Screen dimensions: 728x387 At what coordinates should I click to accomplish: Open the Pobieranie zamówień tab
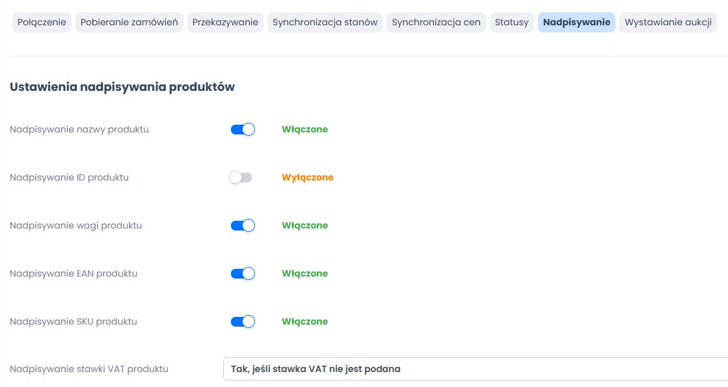coord(129,22)
